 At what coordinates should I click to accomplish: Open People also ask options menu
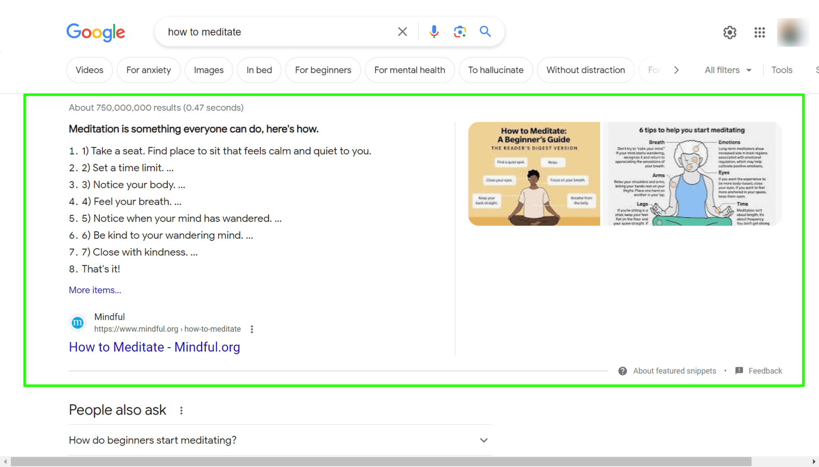point(181,410)
